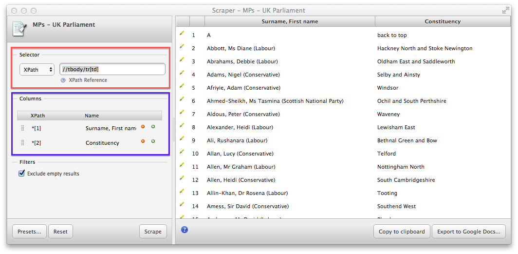This screenshot has width=518, height=254.
Task: Add a column after Surname, First name with green plus
Action: (153, 127)
